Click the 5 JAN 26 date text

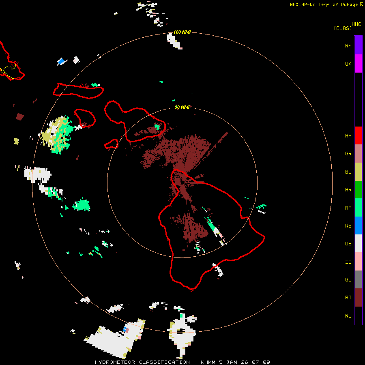234,362
